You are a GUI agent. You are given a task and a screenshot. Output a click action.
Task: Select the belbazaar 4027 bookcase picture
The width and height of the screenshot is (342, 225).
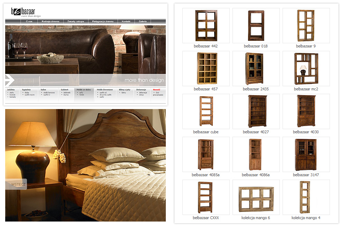click(x=256, y=111)
